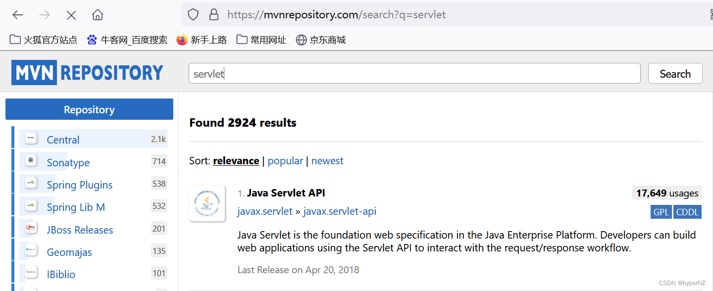713x291 pixels.
Task: Open the javax.servlet group link
Action: pyautogui.click(x=265, y=211)
